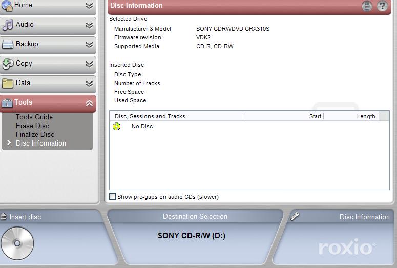Screen dimensions: 397x268
Task: Click the Length column header
Action: point(351,116)
